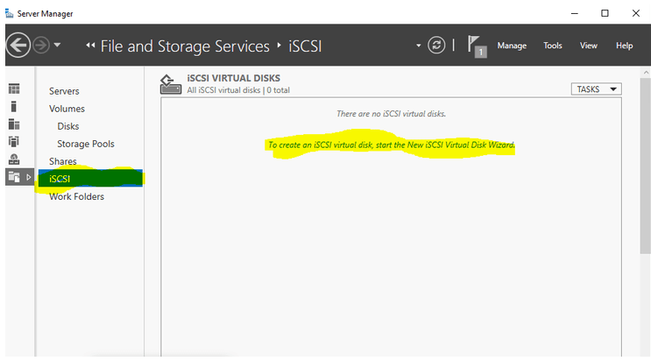Screen dimensions: 651x361
Task: Expand navigation history dropdown arrow
Action: coord(58,46)
